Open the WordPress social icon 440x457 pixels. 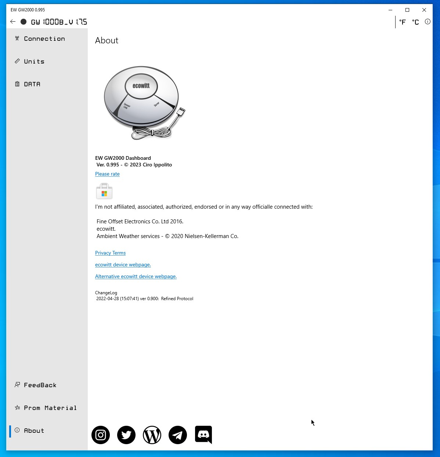point(152,435)
